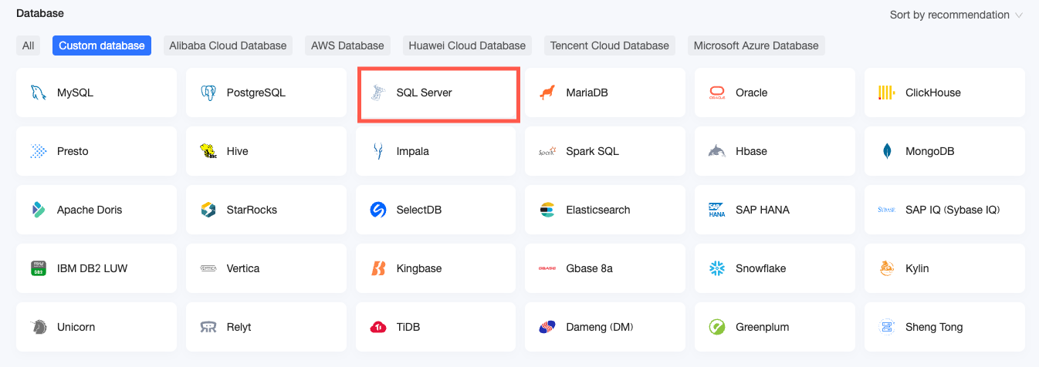Select the Apache Doris label
Screen dimensions: 1039x367
pyautogui.click(x=90, y=210)
